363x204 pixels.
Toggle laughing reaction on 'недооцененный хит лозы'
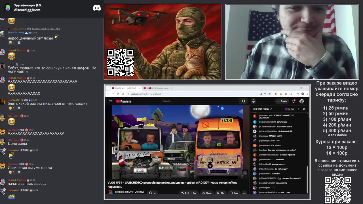[12, 42]
